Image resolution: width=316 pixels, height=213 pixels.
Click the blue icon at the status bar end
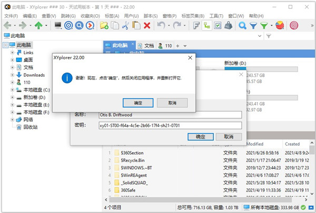coord(311,207)
